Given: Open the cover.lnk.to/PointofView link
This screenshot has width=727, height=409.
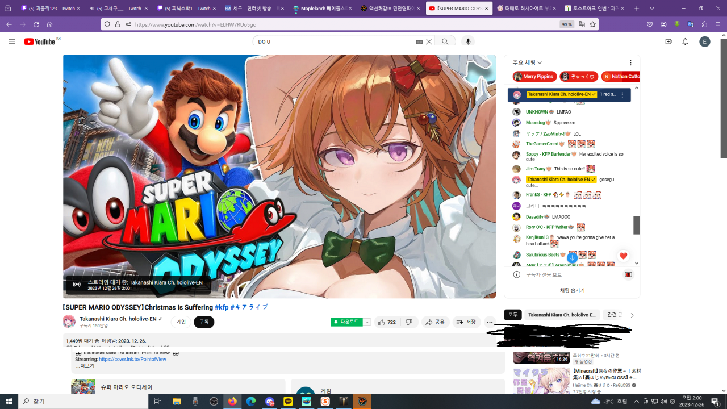Looking at the screenshot, I should [x=132, y=359].
